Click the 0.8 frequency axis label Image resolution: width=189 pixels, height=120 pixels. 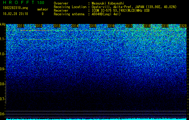(2, 84)
